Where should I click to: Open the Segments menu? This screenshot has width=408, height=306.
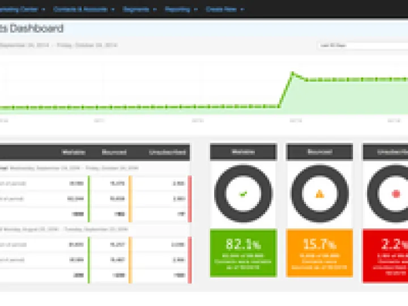(x=139, y=10)
